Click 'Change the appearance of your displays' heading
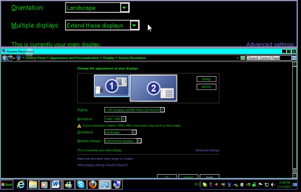The height and width of the screenshot is (192, 301). click(x=108, y=68)
